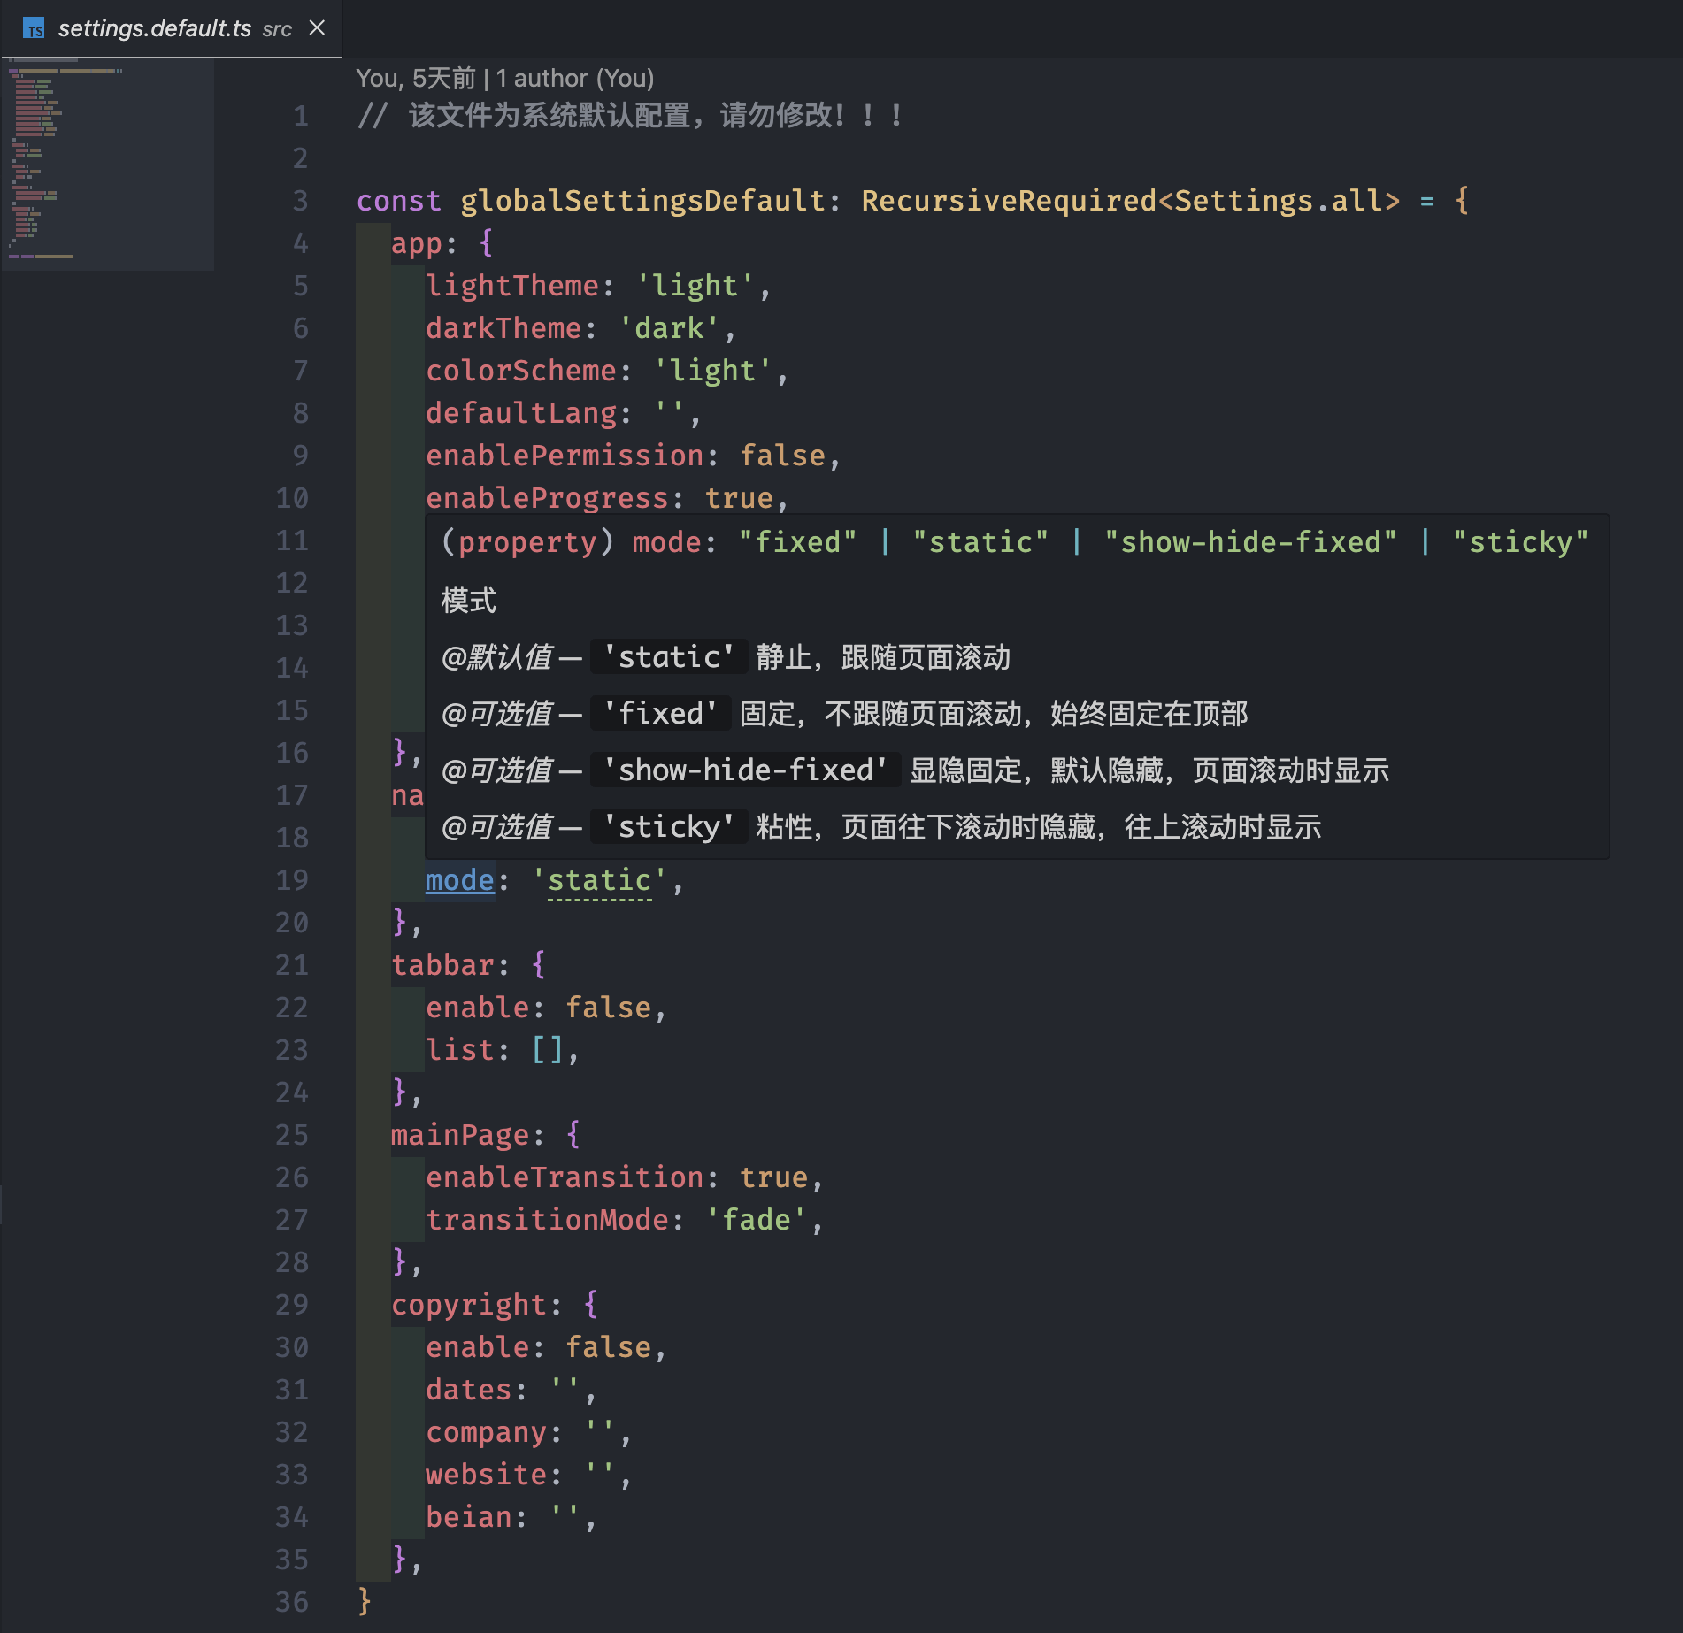Click the underlined mode property on line 19
1683x1633 pixels.
(459, 880)
